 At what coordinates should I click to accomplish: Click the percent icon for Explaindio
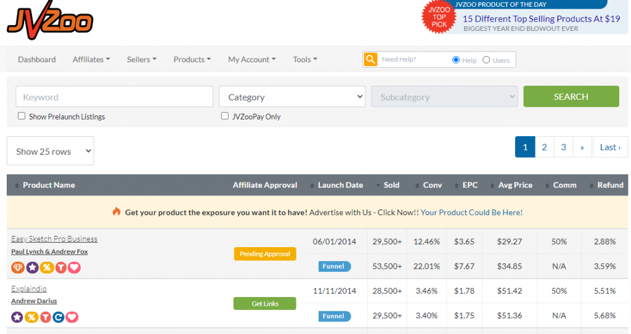pyautogui.click(x=31, y=317)
